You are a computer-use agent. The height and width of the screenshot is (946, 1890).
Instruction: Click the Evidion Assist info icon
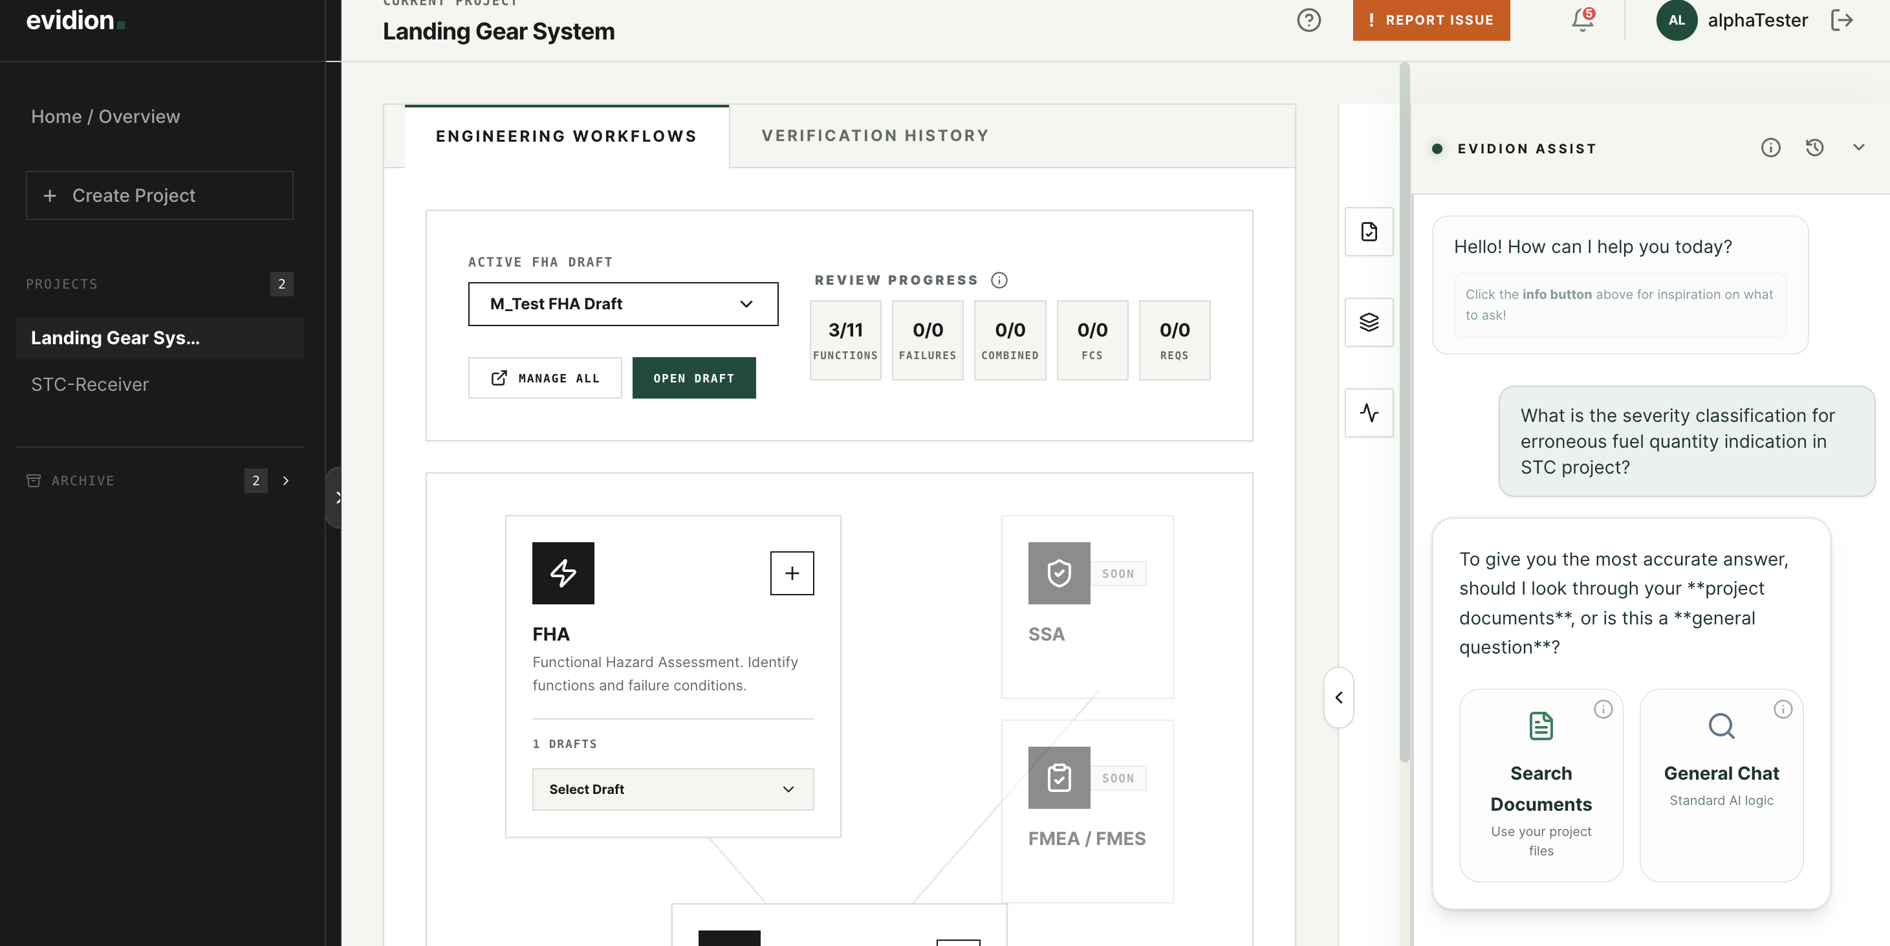1770,148
